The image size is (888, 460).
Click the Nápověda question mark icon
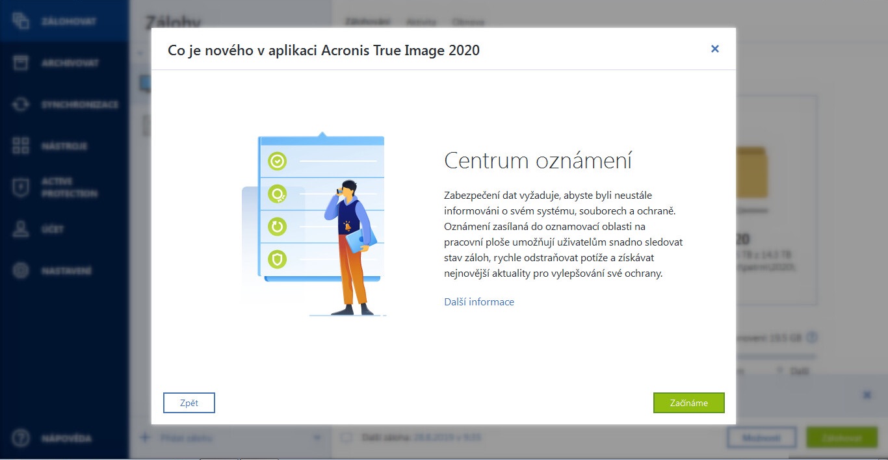(21, 438)
